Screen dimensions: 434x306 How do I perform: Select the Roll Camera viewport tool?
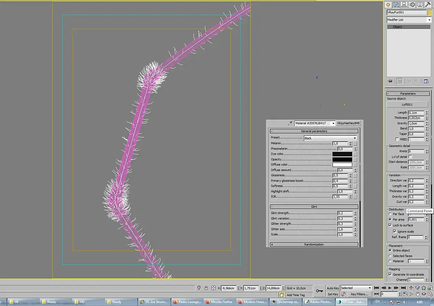click(x=424, y=288)
